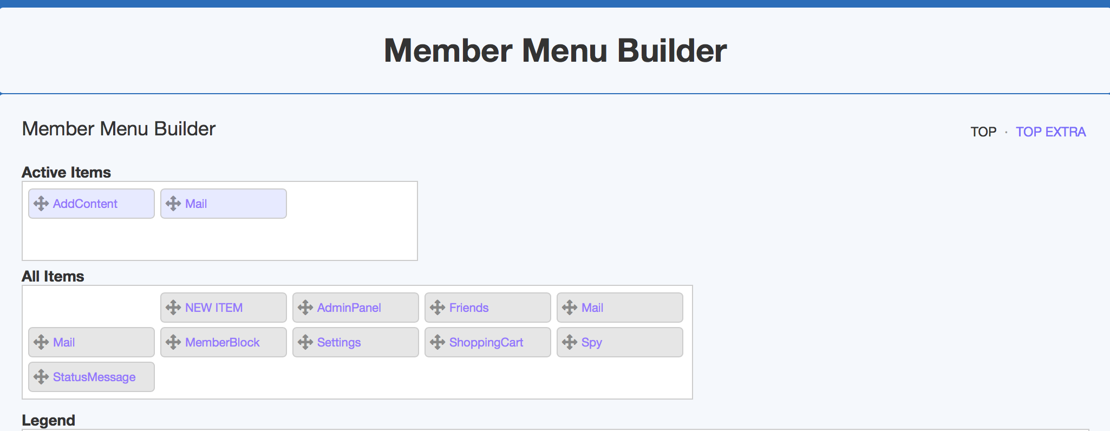
Task: Click the ShoppingCart item label
Action: click(486, 342)
